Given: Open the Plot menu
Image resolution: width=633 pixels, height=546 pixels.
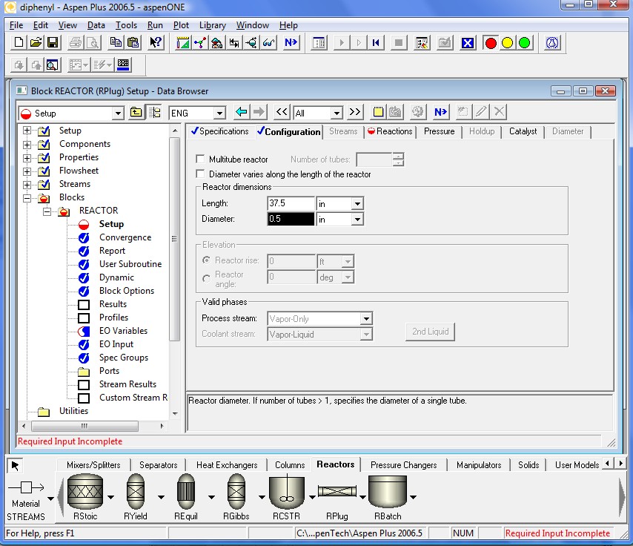Looking at the screenshot, I should (x=181, y=25).
